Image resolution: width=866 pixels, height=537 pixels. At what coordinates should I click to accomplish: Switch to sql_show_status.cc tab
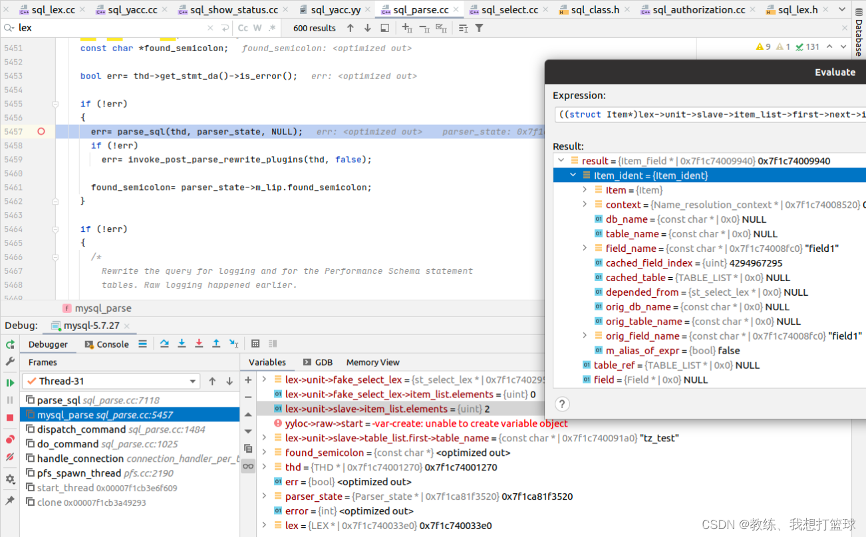[235, 10]
